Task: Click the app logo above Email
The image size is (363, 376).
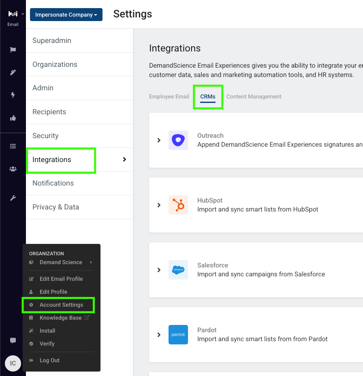Action: click(x=13, y=14)
